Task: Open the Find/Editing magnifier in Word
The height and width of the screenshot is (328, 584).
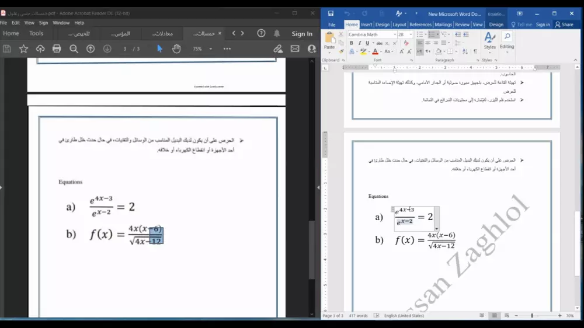Action: point(507,37)
